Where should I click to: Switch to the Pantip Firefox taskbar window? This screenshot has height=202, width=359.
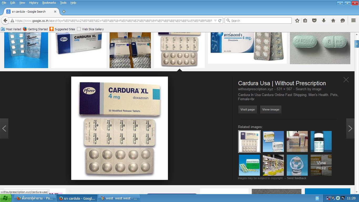(35, 198)
